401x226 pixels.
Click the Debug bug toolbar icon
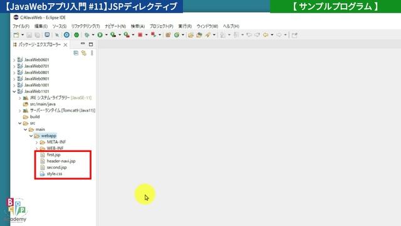[x=87, y=35]
